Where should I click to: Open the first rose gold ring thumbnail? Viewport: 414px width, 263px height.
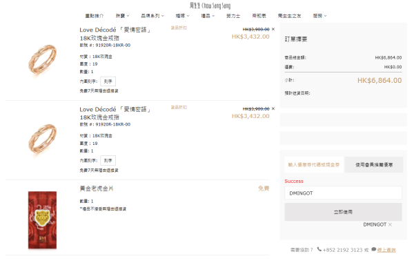43,60
